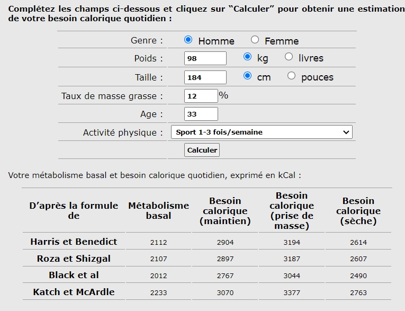The width and height of the screenshot is (405, 311).
Task: Click the Katch et McArdle row label
Action: [74, 292]
